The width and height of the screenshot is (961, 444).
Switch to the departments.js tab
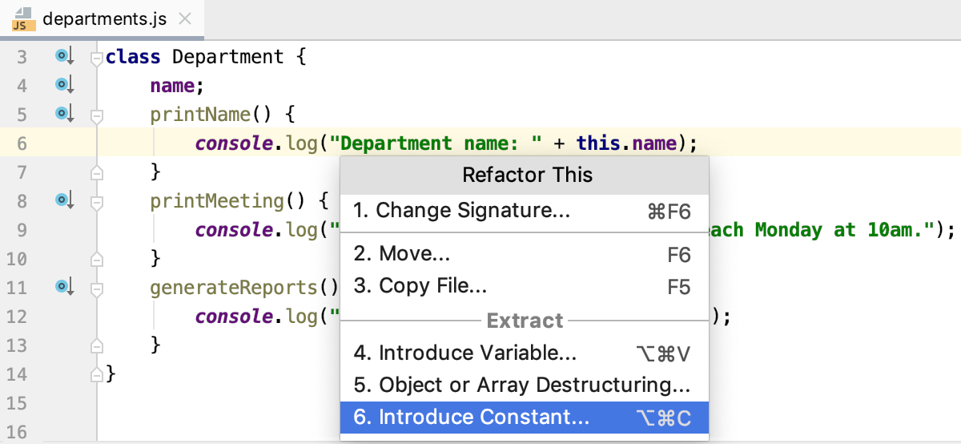coord(104,20)
